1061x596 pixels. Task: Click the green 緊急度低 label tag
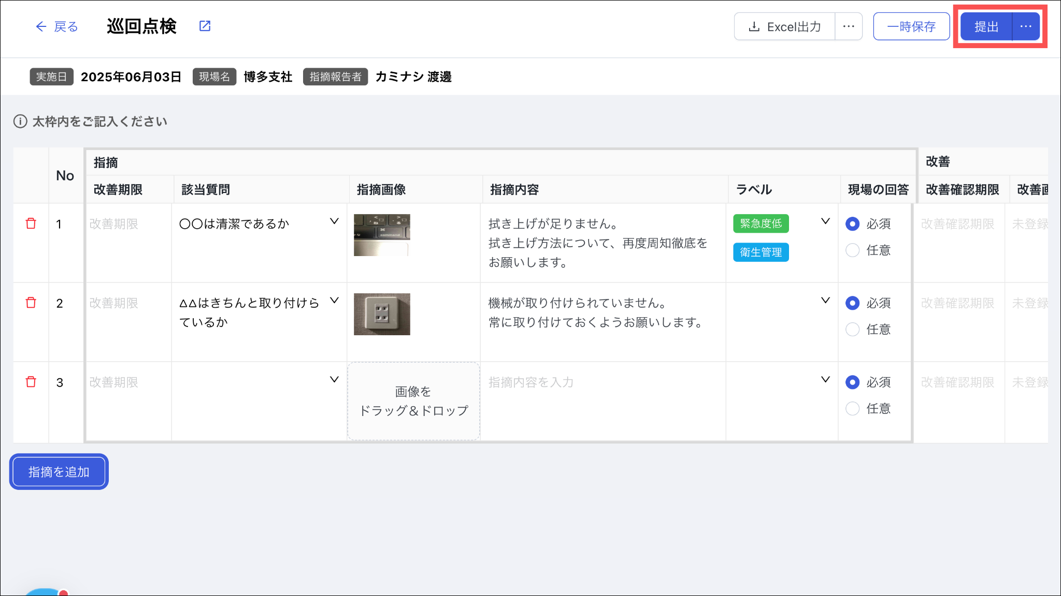point(761,224)
